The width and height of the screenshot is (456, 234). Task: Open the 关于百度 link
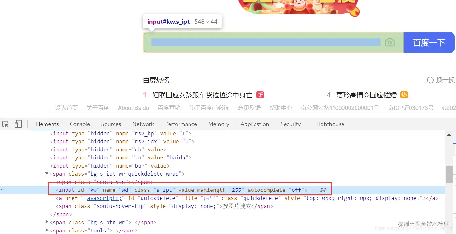98,108
